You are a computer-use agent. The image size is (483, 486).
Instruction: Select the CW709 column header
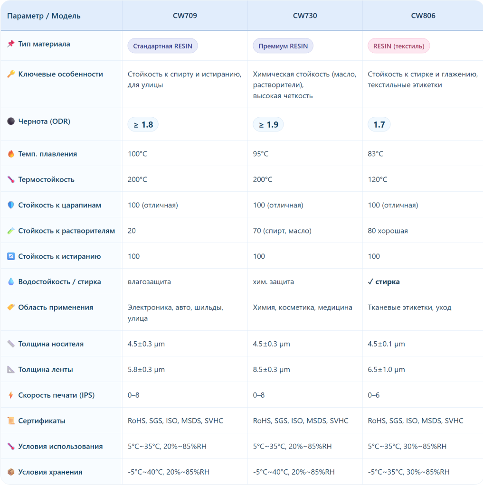pos(185,16)
